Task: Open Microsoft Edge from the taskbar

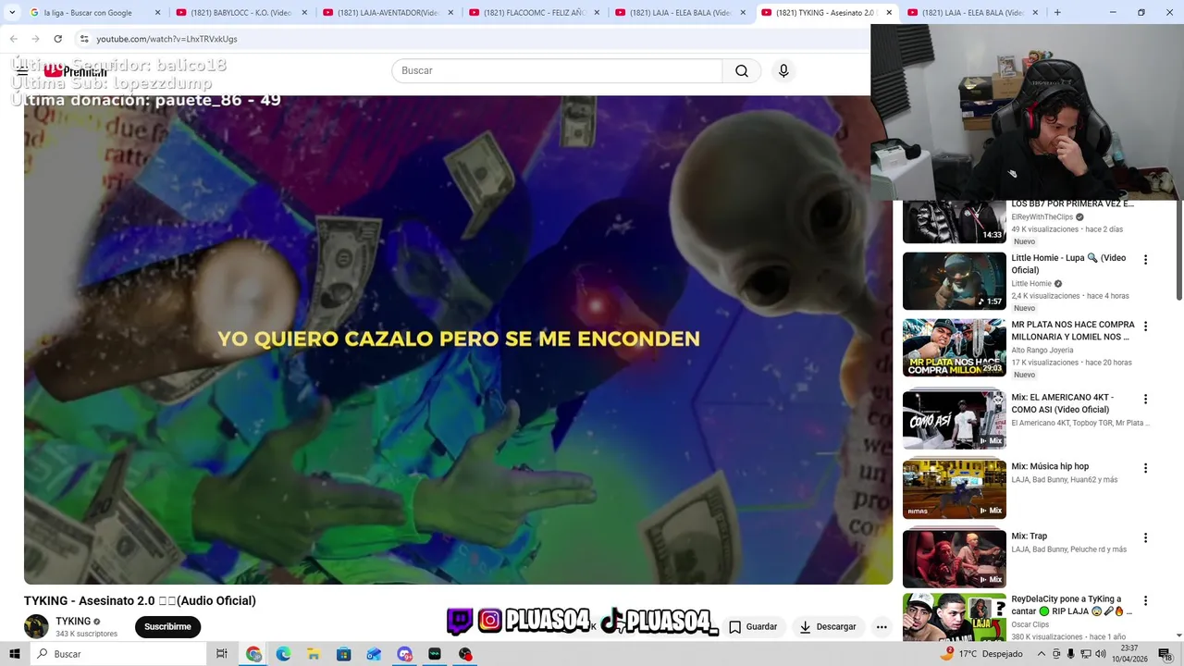Action: pos(283,654)
